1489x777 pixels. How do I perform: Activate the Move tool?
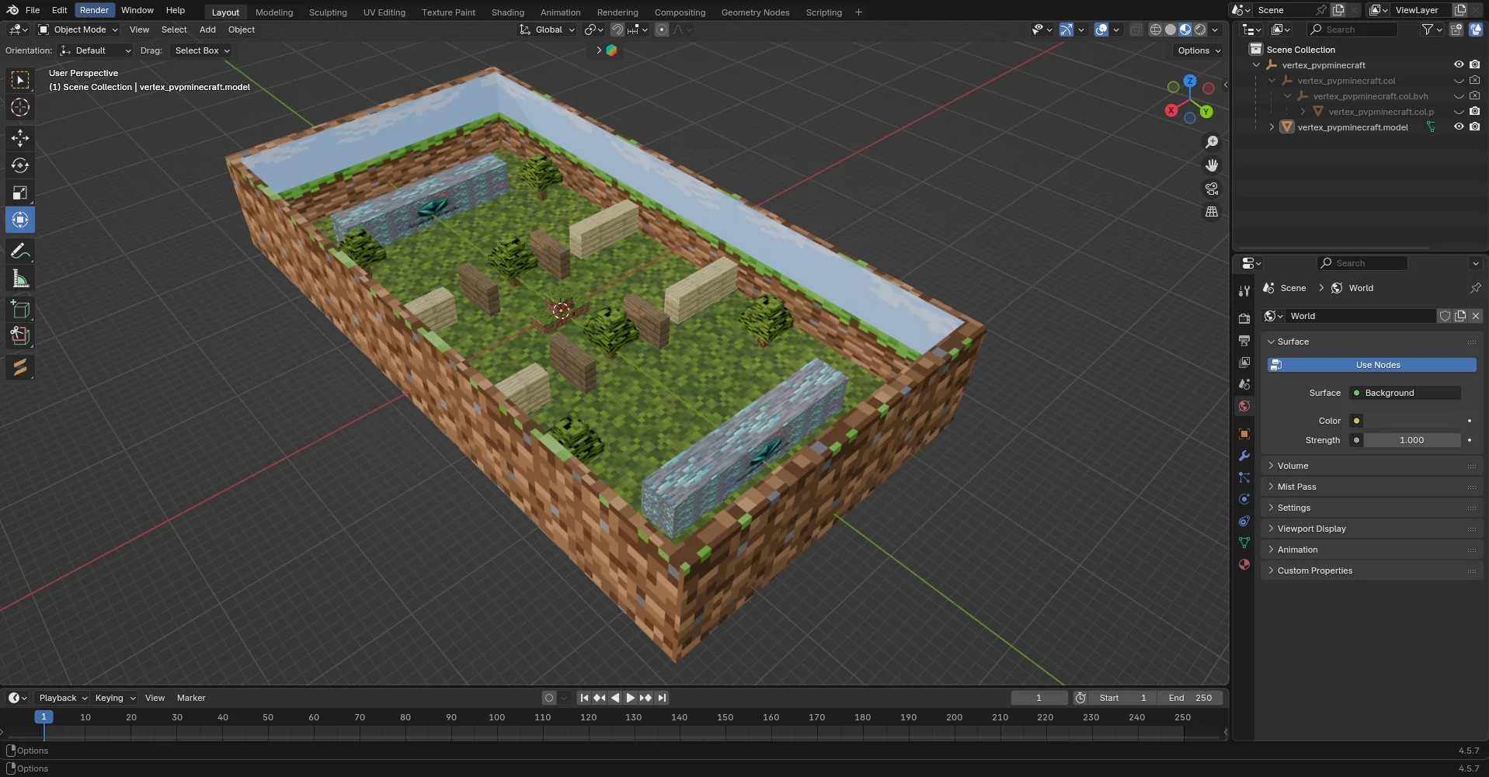(x=20, y=138)
